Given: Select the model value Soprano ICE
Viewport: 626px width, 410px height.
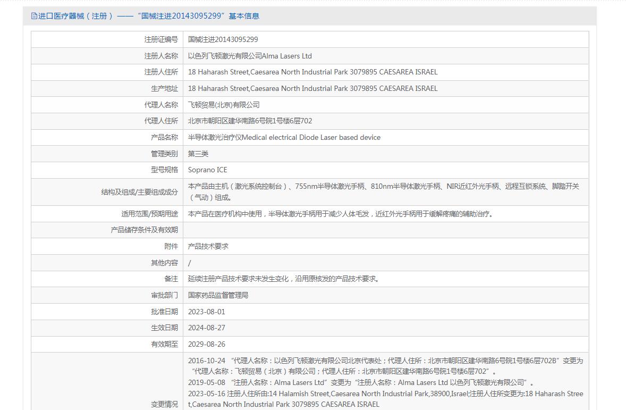Looking at the screenshot, I should coord(208,170).
